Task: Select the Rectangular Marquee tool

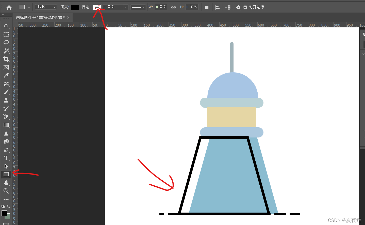Action: coord(6,34)
